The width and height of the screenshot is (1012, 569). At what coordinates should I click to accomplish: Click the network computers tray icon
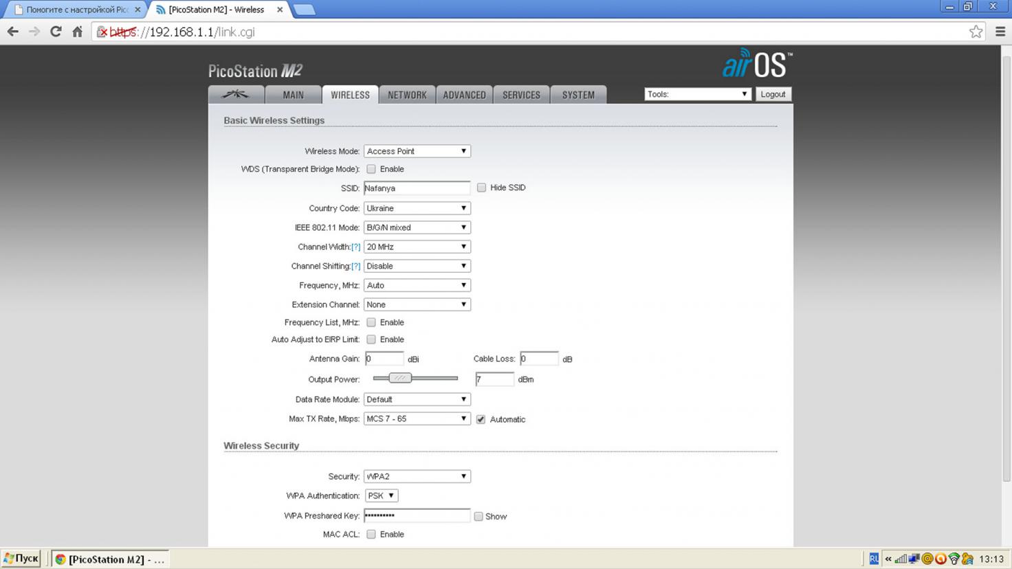point(914,559)
